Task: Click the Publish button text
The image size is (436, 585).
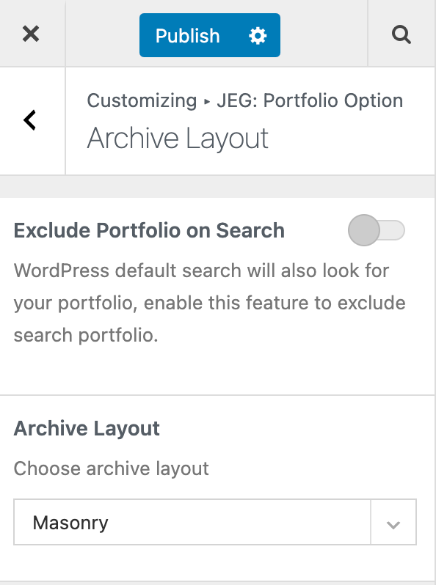Action: coord(188,36)
